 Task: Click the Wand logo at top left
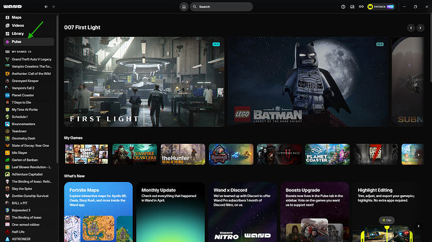pyautogui.click(x=13, y=7)
